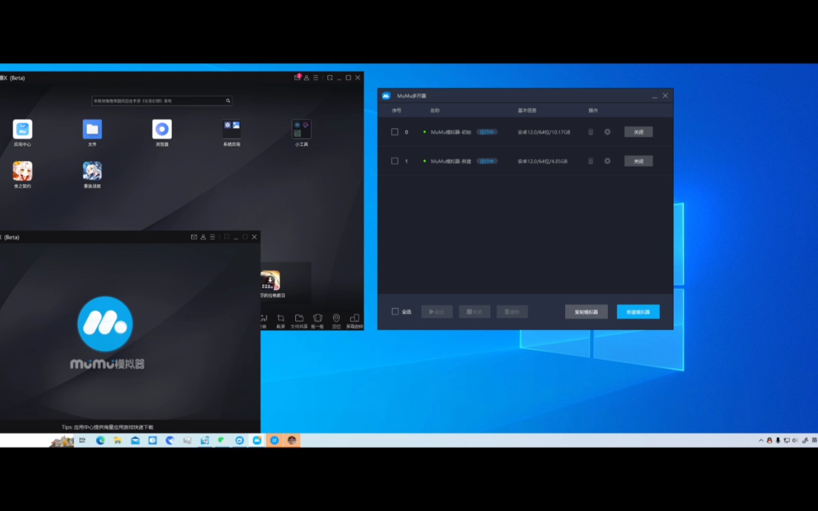Delete emulator 1 via its trash icon
The image size is (818, 511).
pos(591,161)
